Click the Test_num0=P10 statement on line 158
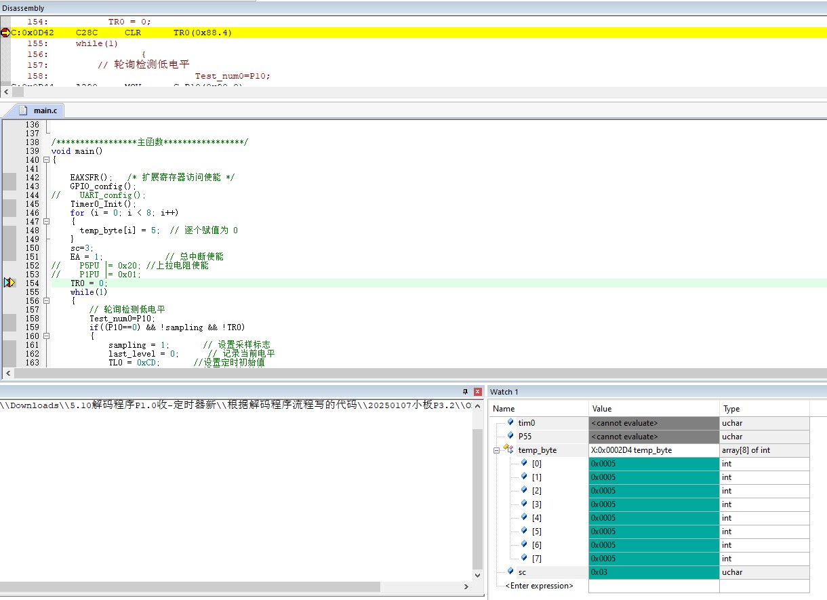 pyautogui.click(x=122, y=318)
